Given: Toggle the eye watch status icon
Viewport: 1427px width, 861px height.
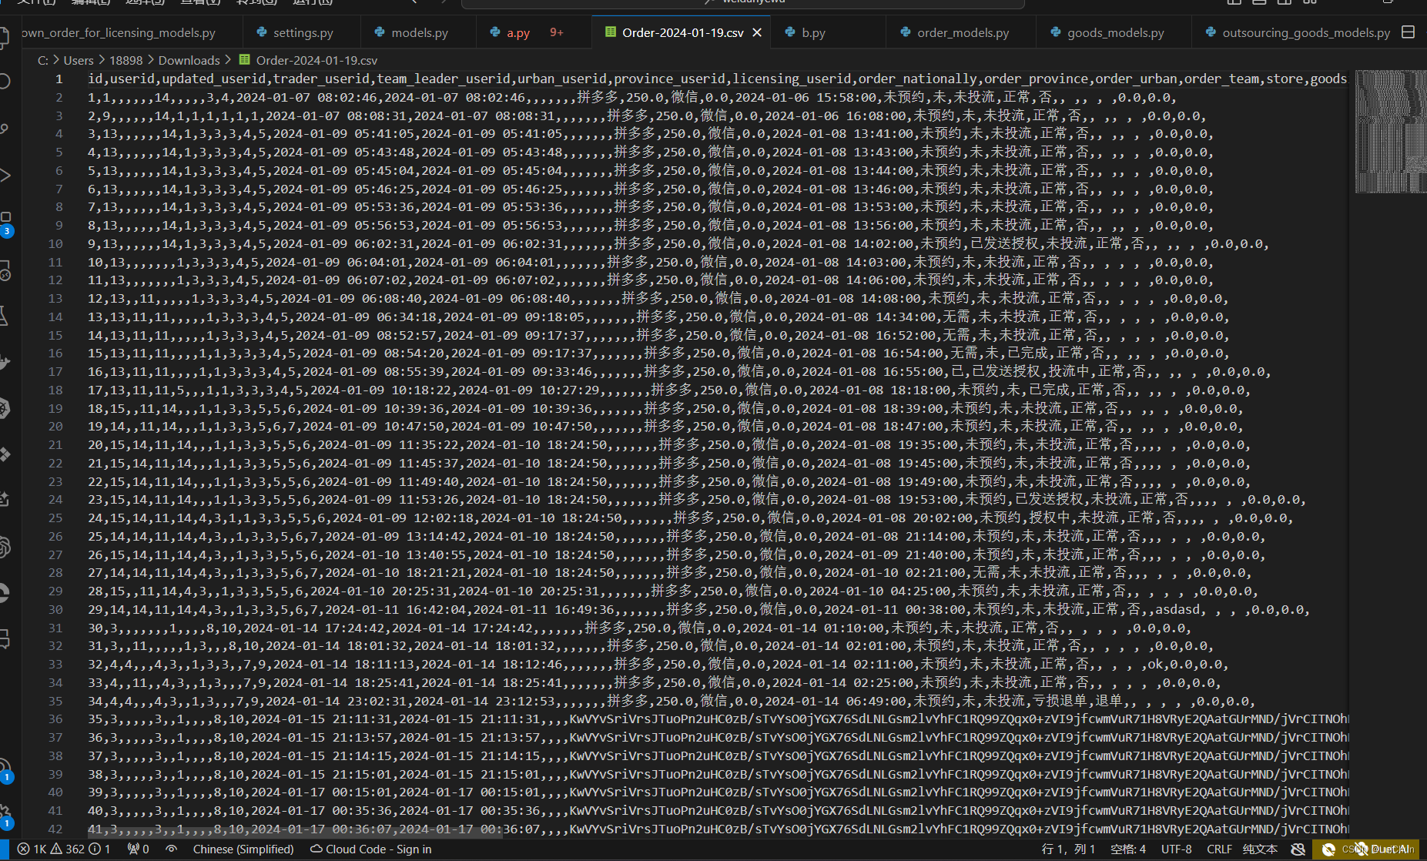Looking at the screenshot, I should (x=171, y=849).
